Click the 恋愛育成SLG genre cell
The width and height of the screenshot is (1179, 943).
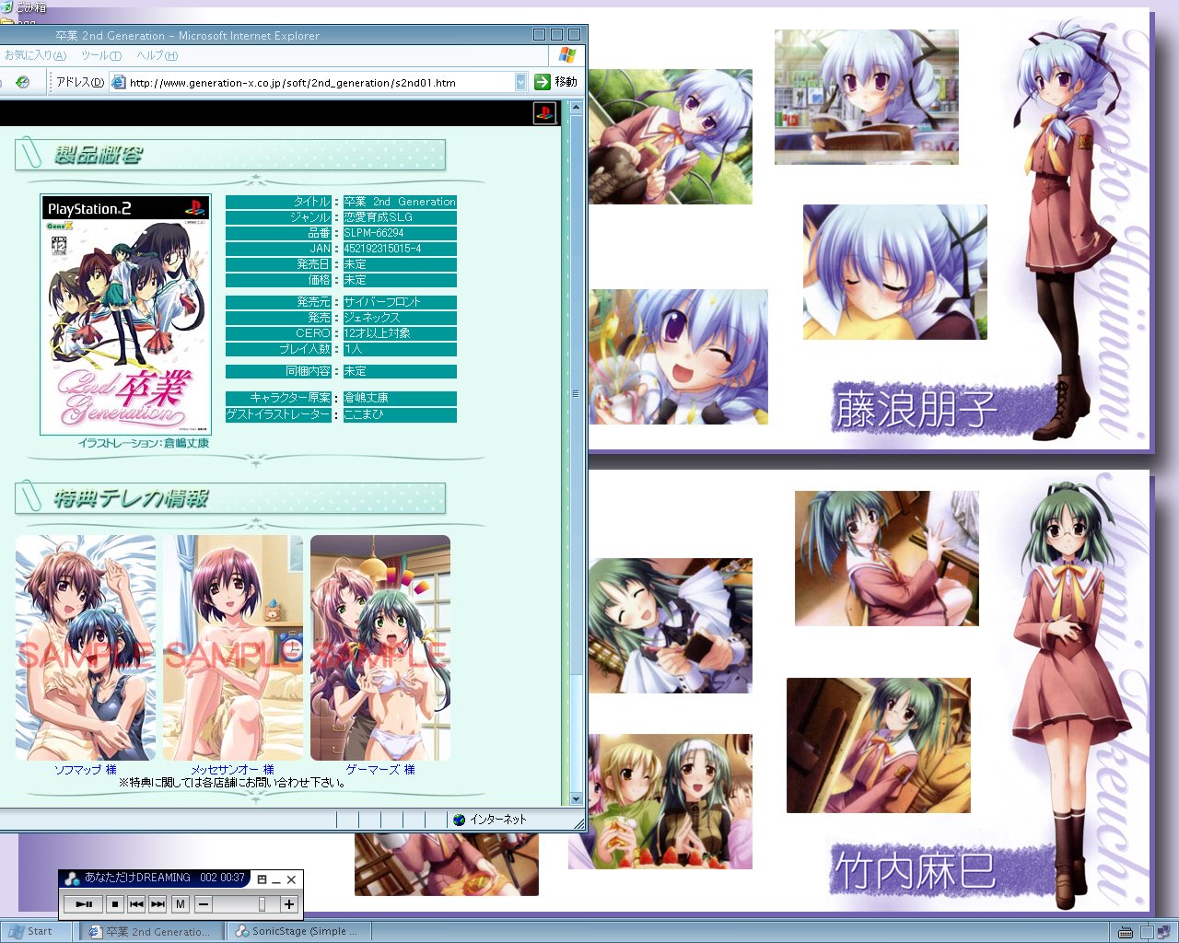point(400,217)
